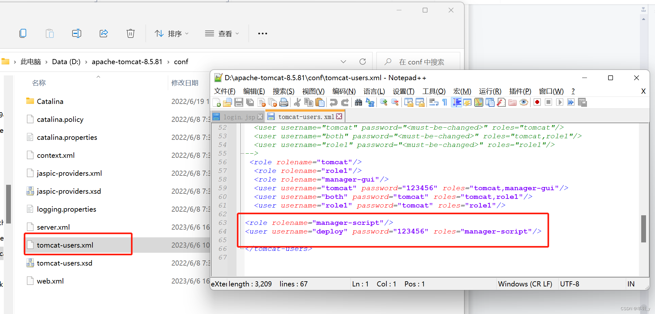Click the Explorer more options ellipsis
This screenshot has width=655, height=314.
[x=263, y=33]
